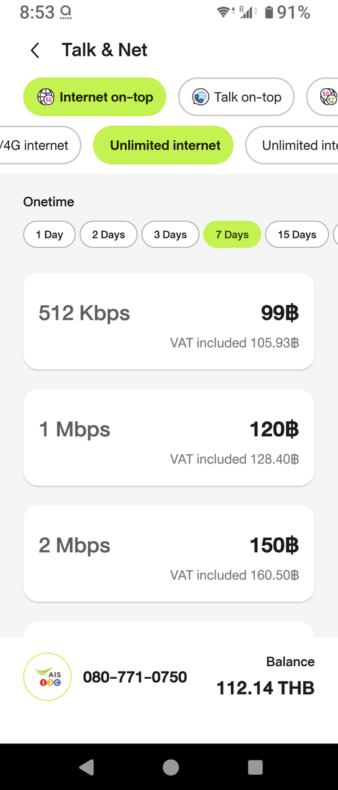Screen dimensions: 338x790
Task: Choose the 2 Mbps 150฿ package
Action: tap(169, 553)
